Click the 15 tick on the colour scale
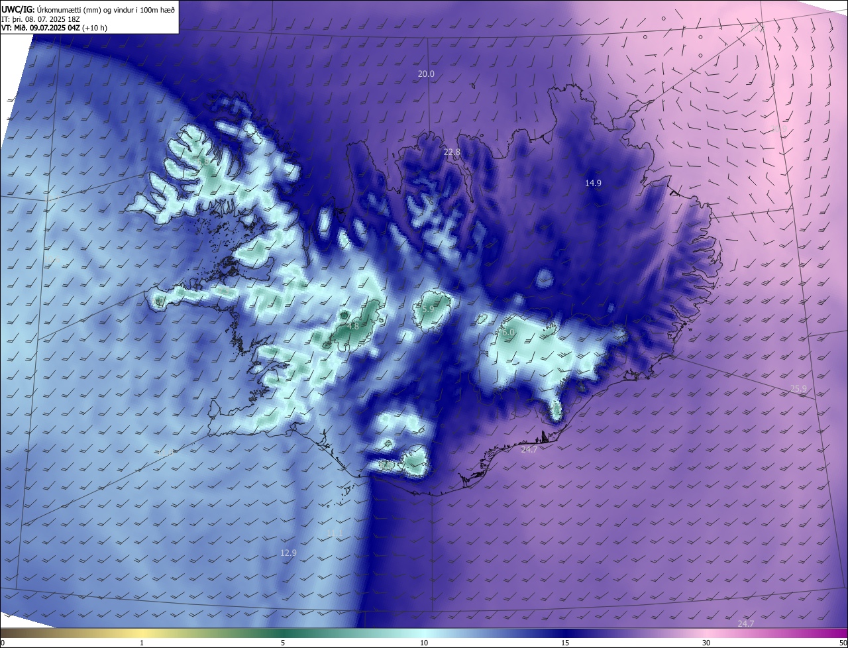The width and height of the screenshot is (848, 648). coord(565,643)
